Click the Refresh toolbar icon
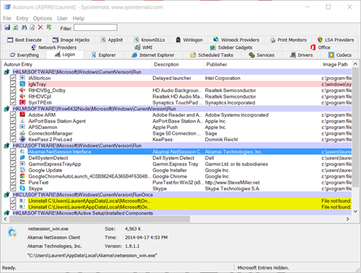 click(x=15, y=27)
